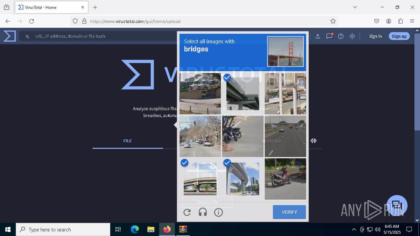Open File Explorer from taskbar
The width and height of the screenshot is (420, 236).
click(151, 229)
